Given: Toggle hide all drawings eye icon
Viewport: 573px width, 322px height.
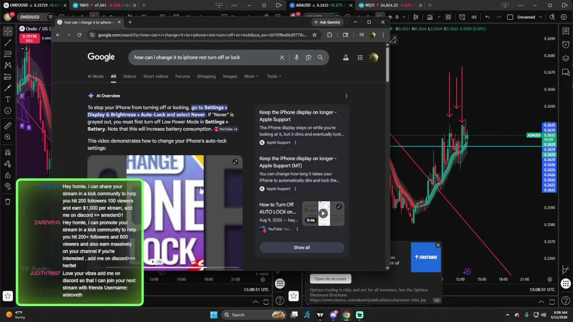Looking at the screenshot, I should (x=8, y=186).
